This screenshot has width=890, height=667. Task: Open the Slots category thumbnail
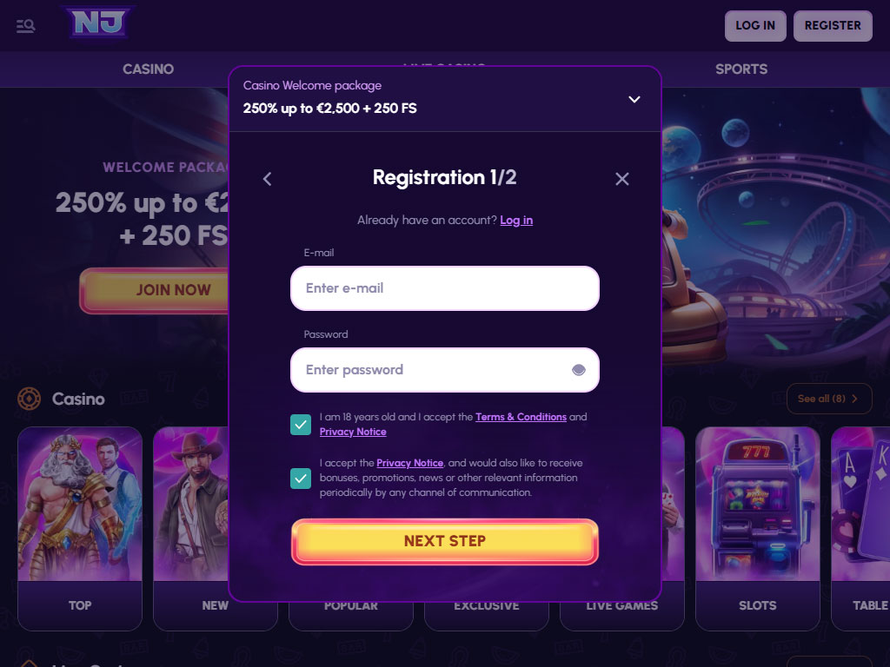coord(758,529)
